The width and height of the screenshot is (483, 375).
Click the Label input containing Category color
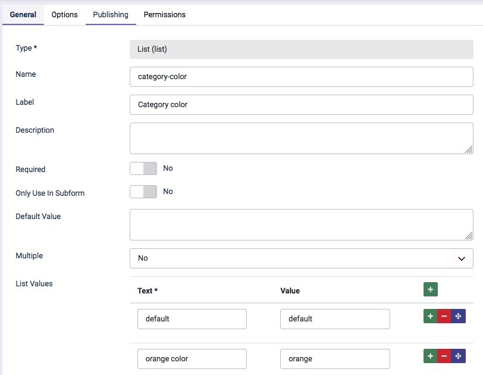click(301, 105)
